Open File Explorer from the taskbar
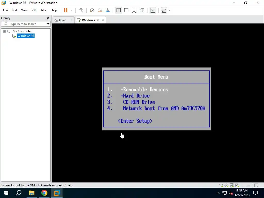Viewport: 264px width, 198px height. coord(31,193)
